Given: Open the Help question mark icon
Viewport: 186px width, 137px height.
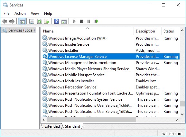Looking at the screenshot, I should [56, 21].
